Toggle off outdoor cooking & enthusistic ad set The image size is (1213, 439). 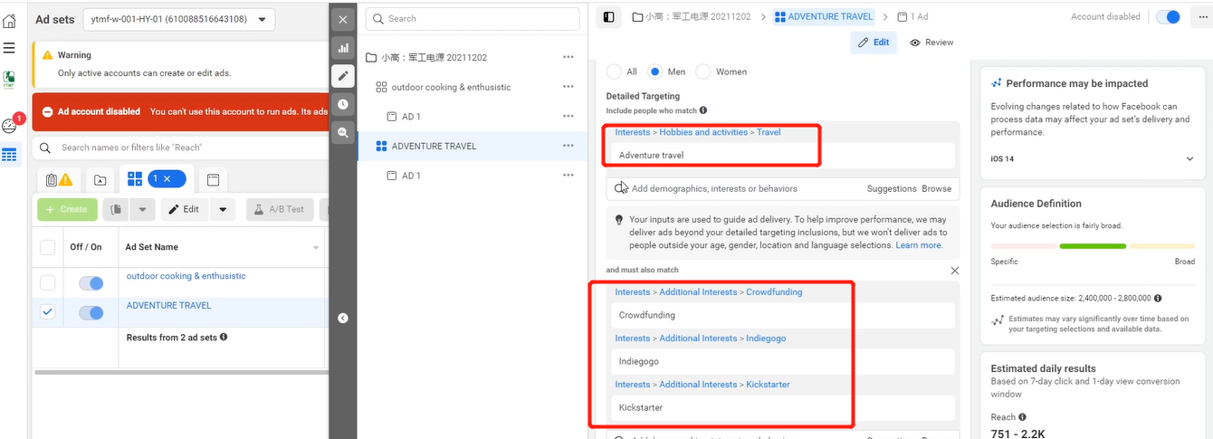(91, 283)
